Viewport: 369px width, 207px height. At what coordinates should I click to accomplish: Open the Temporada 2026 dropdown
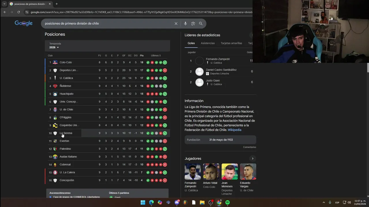[x=54, y=47]
